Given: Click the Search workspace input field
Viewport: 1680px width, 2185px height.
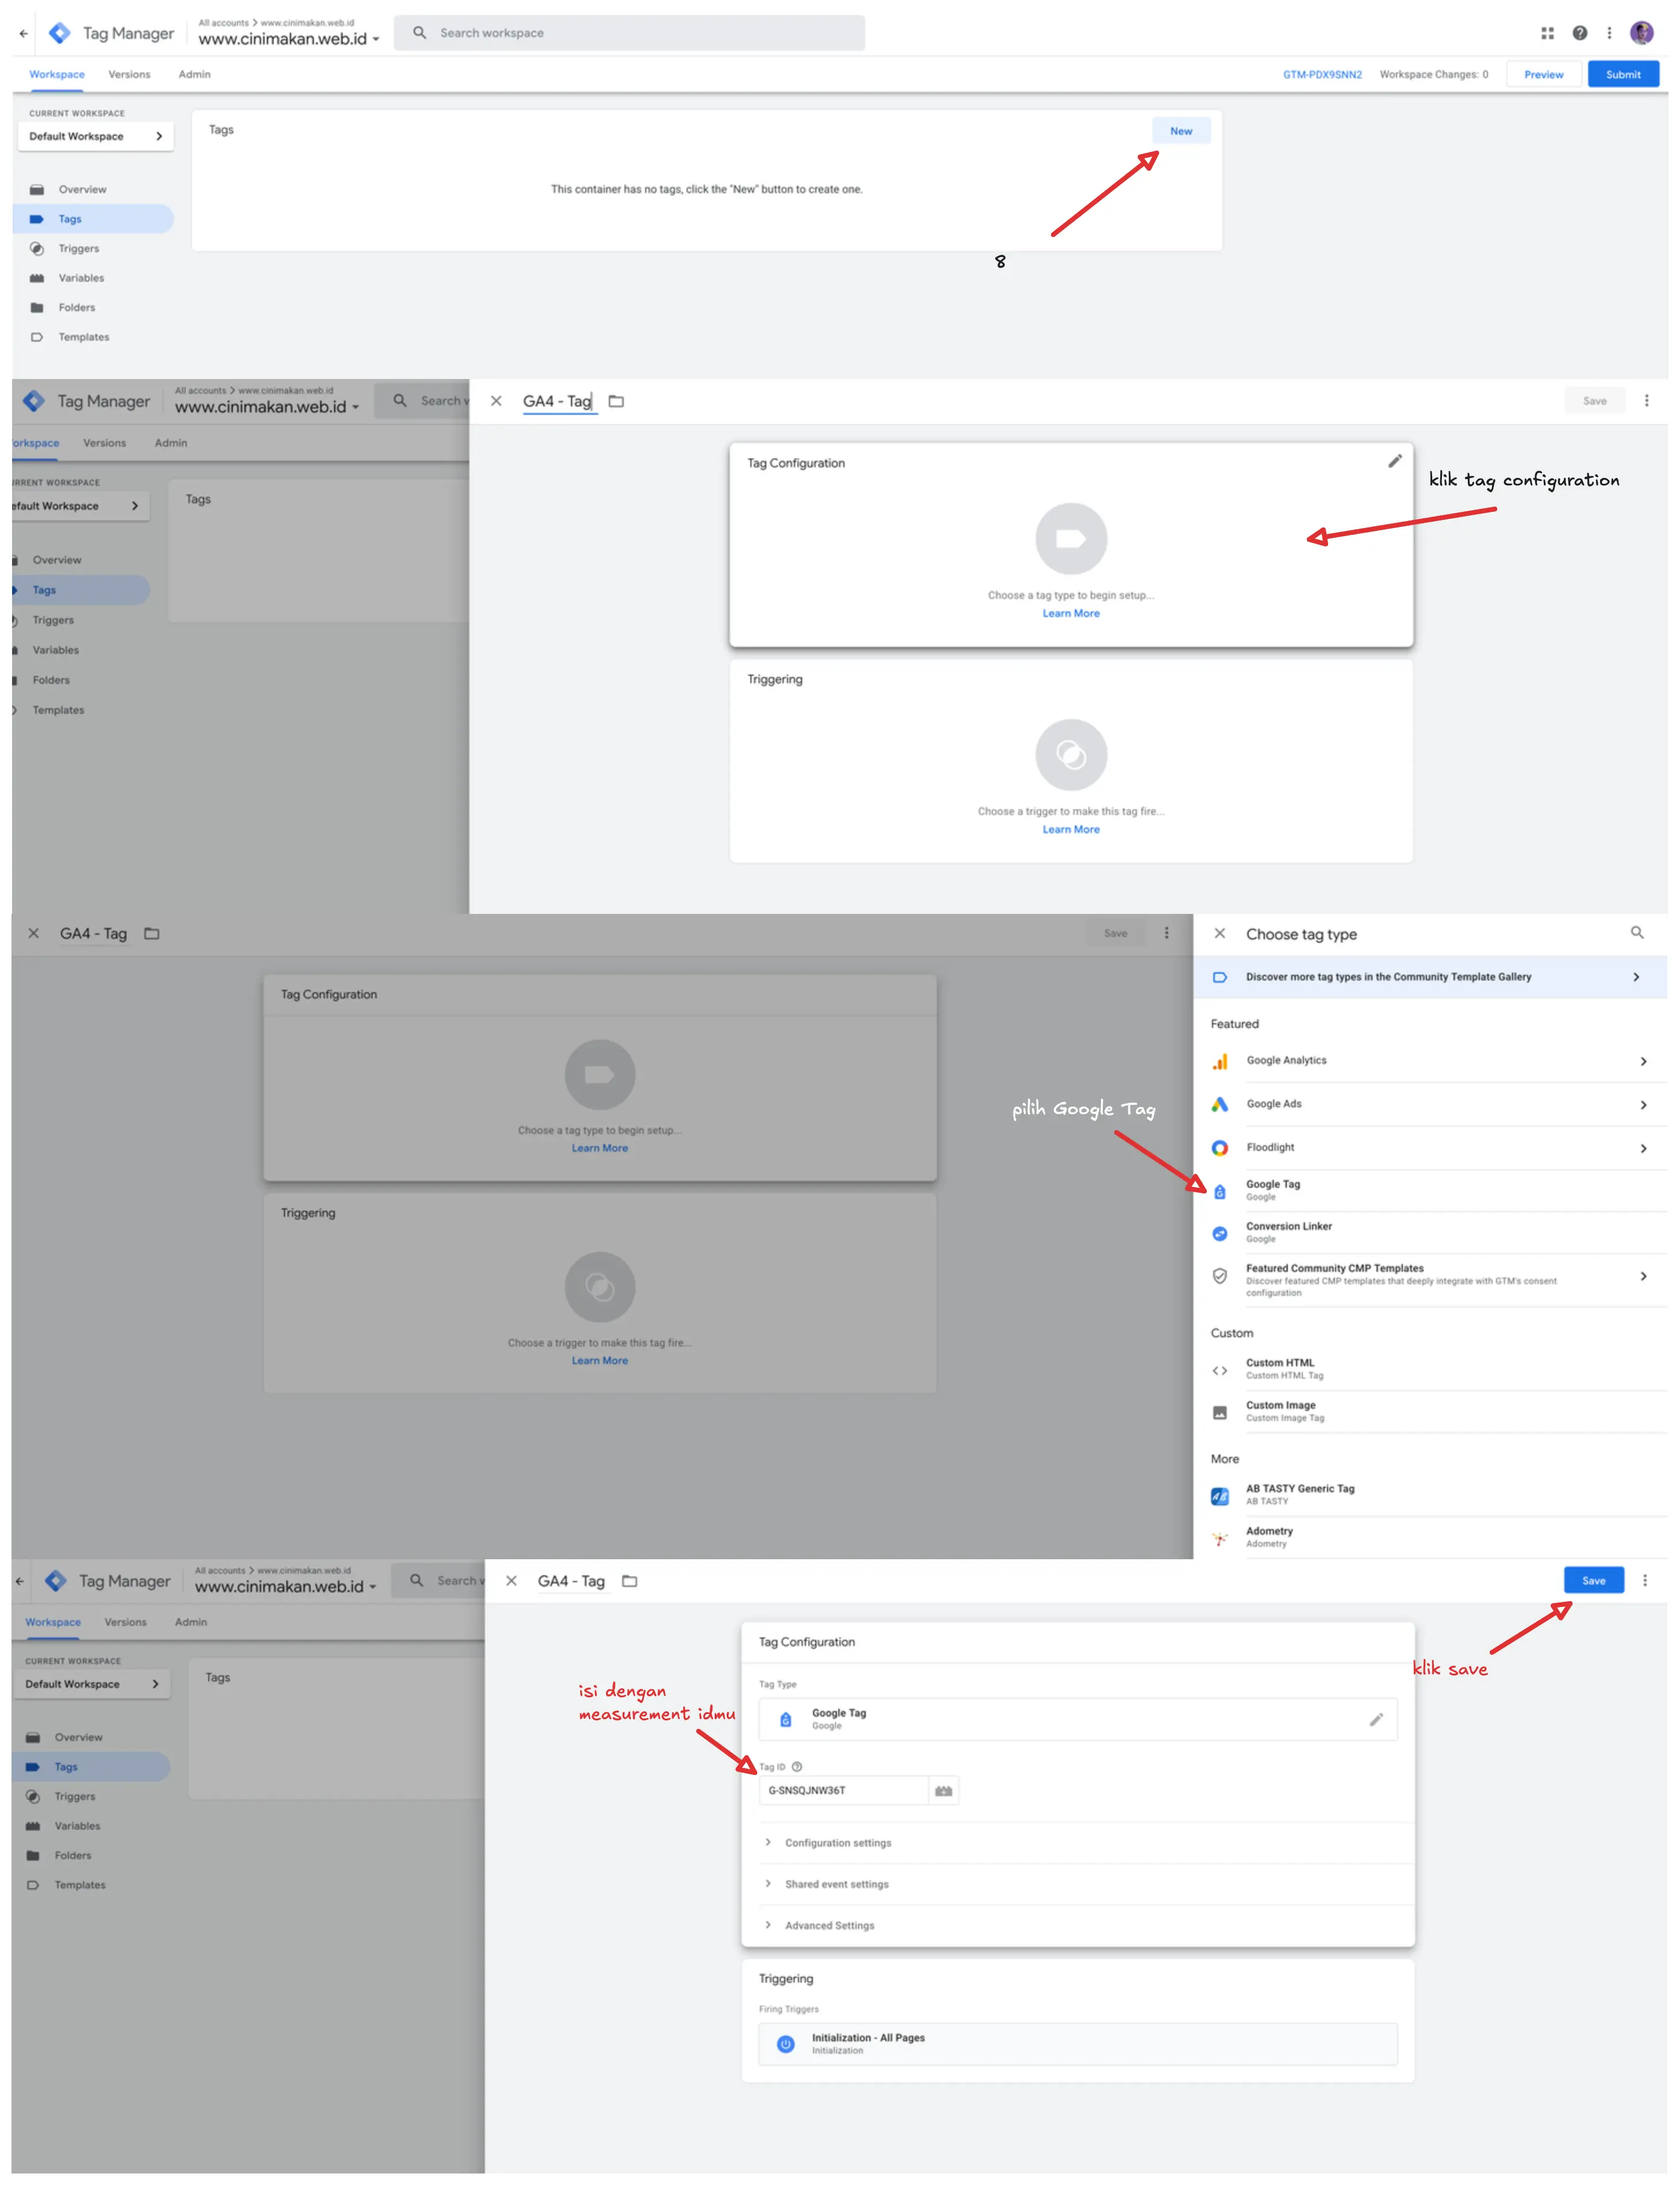Looking at the screenshot, I should (629, 33).
